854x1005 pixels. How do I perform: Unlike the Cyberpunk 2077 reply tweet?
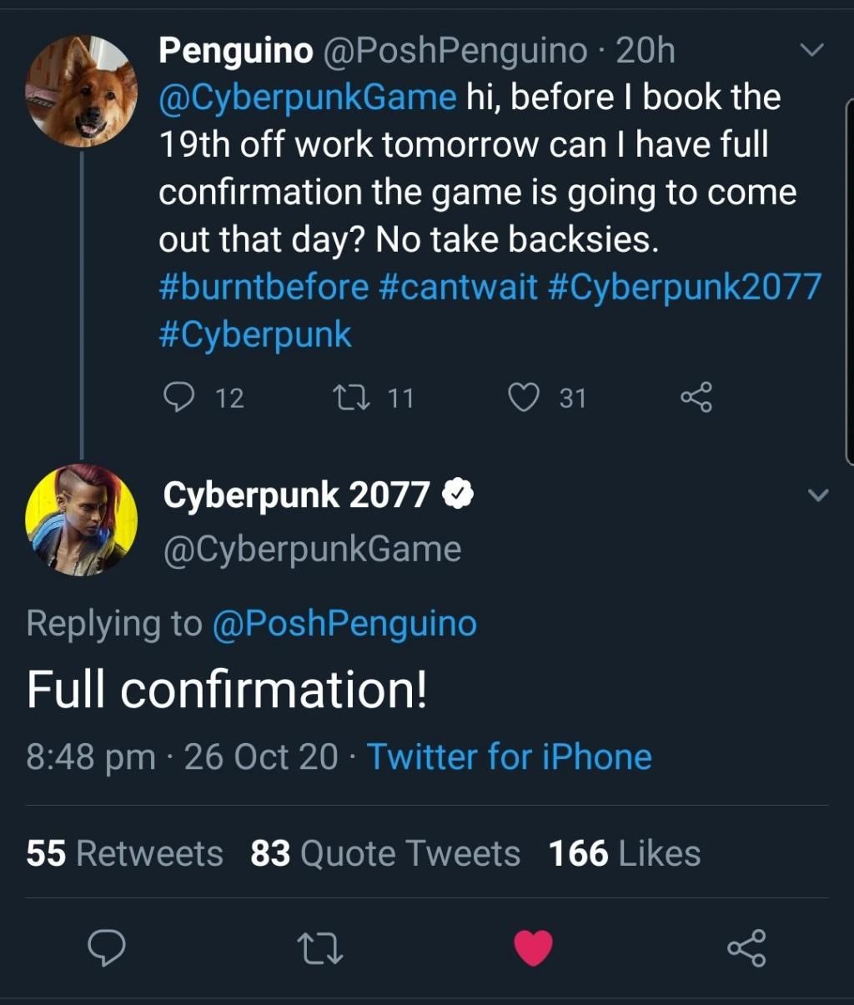pyautogui.click(x=534, y=947)
